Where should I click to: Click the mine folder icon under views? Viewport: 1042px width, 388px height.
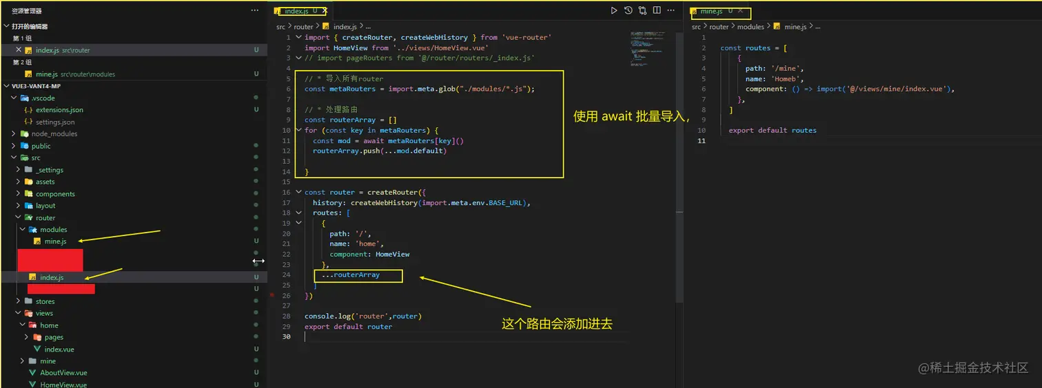tap(33, 361)
